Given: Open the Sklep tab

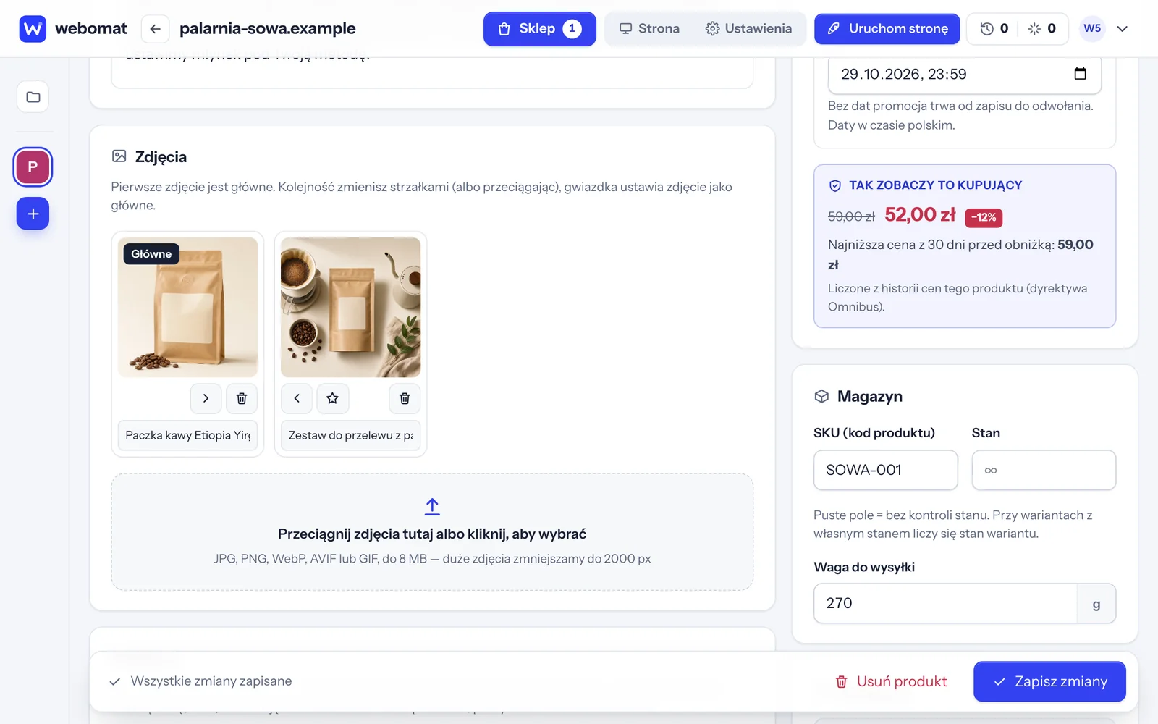Looking at the screenshot, I should [x=539, y=29].
